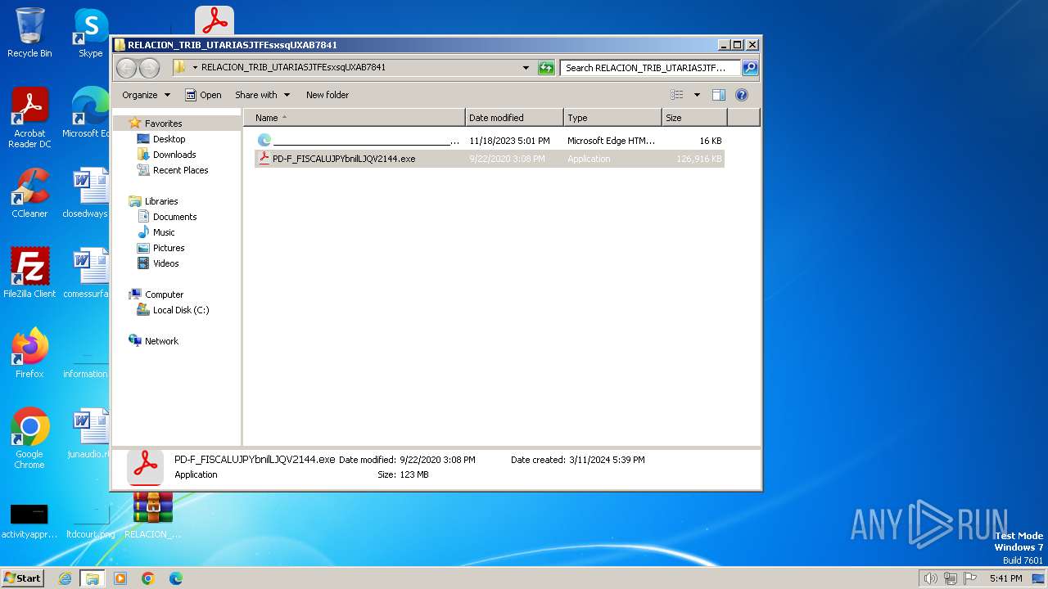Sort by the Name column header
The width and height of the screenshot is (1048, 589).
355,118
